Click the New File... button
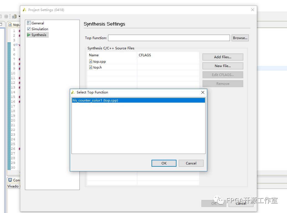This screenshot has width=287, height=213. coord(222,66)
